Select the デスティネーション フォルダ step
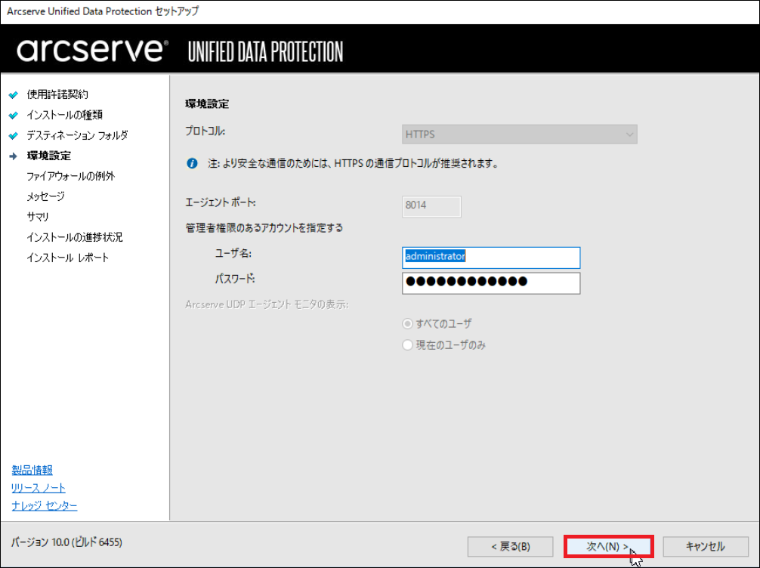 pos(77,135)
